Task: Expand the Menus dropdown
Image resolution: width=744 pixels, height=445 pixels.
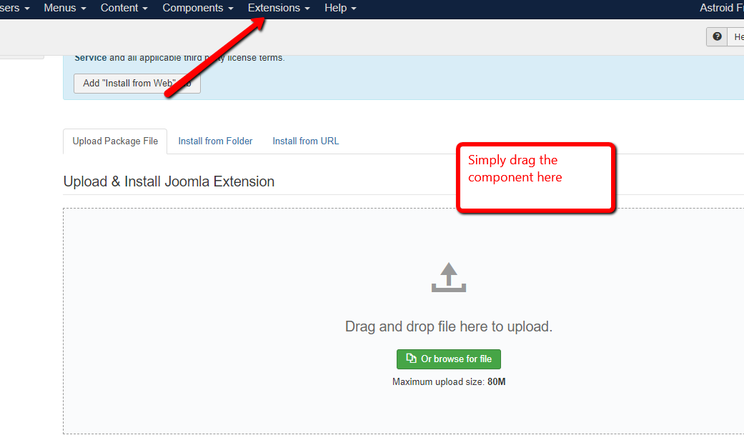Action: pyautogui.click(x=64, y=8)
